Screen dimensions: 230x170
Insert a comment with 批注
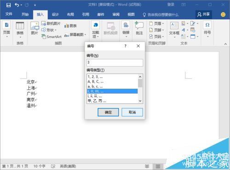(139, 28)
